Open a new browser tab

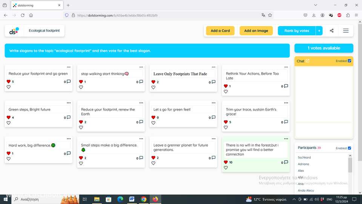point(68,5)
